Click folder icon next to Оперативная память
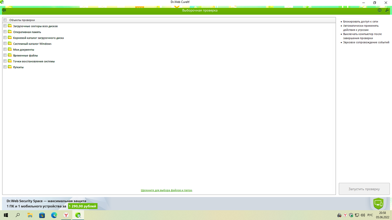Image resolution: width=392 pixels, height=220 pixels. click(10, 32)
